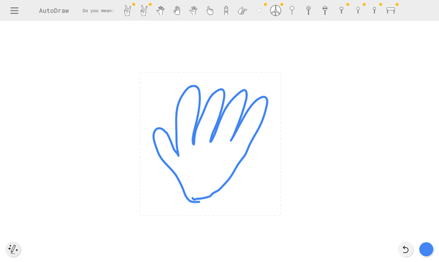Click the AutoDraw title text

point(54,10)
